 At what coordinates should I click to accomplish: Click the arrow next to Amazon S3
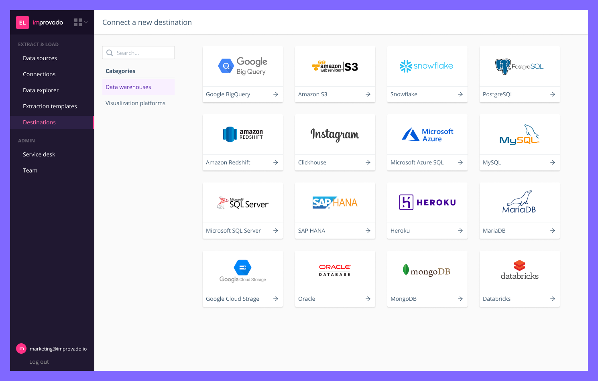[x=368, y=94]
